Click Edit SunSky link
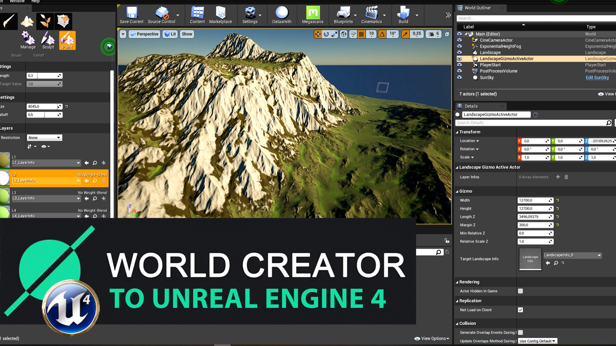The width and height of the screenshot is (616, 346). [597, 78]
